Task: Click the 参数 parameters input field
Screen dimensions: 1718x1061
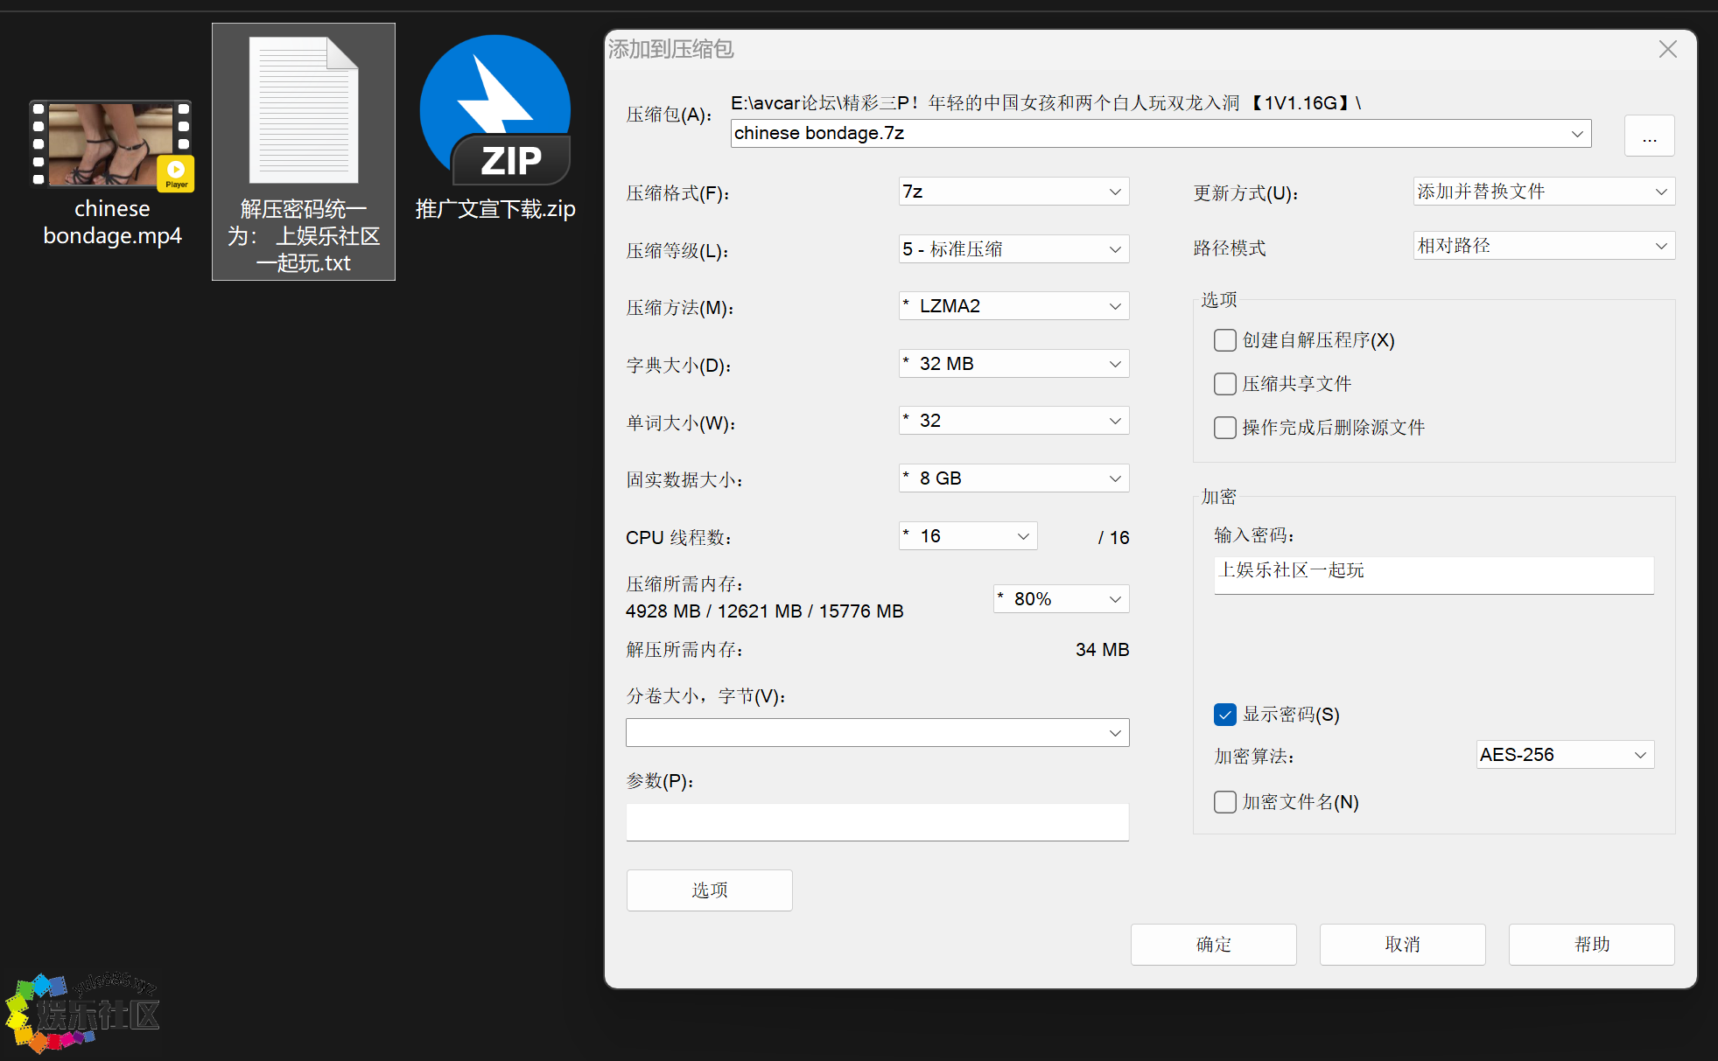Action: point(877,822)
